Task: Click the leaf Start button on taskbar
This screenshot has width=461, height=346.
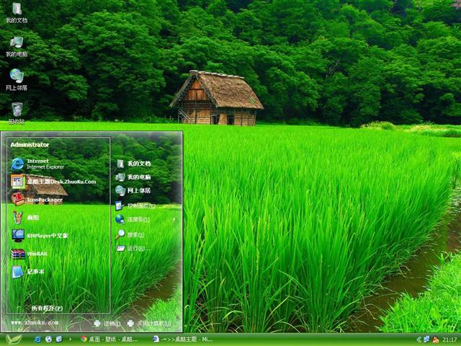Action: click(14, 340)
